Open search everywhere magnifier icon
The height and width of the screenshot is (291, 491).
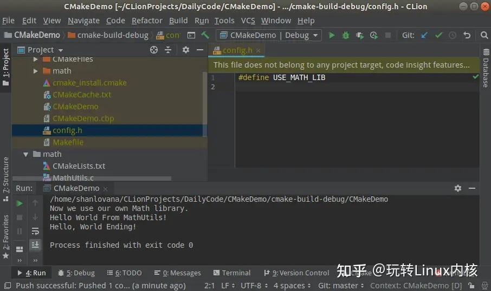point(484,35)
